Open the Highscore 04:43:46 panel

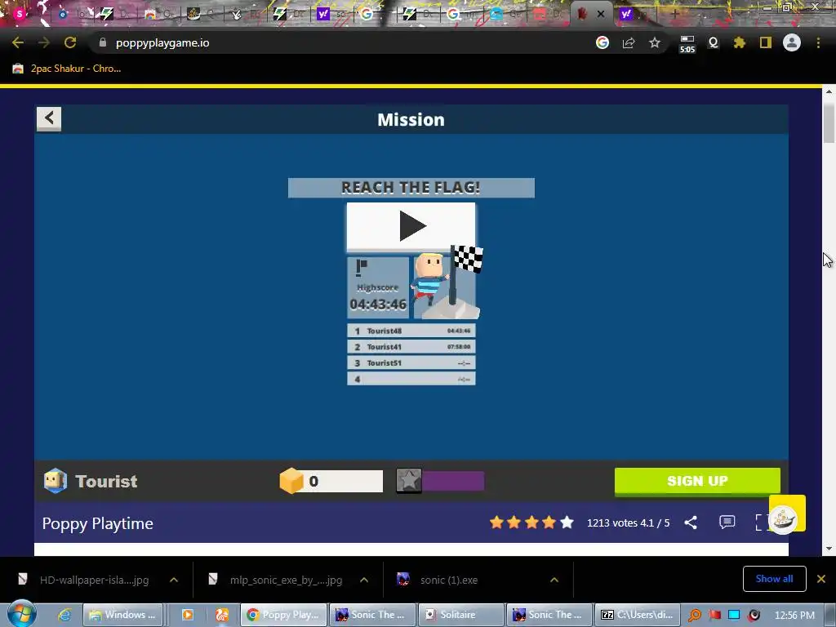(378, 288)
